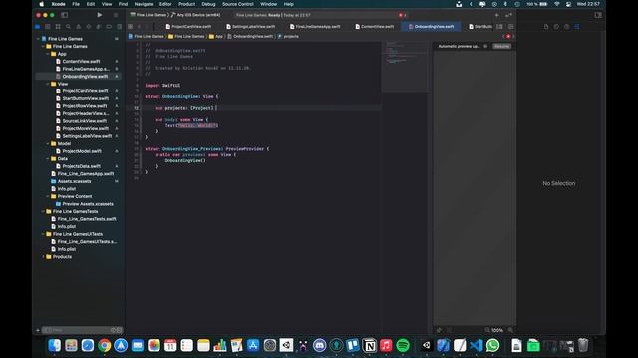Open the Product menu
The image size is (638, 358).
pos(186,4)
